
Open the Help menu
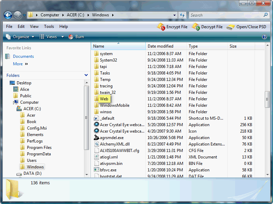click(63, 27)
